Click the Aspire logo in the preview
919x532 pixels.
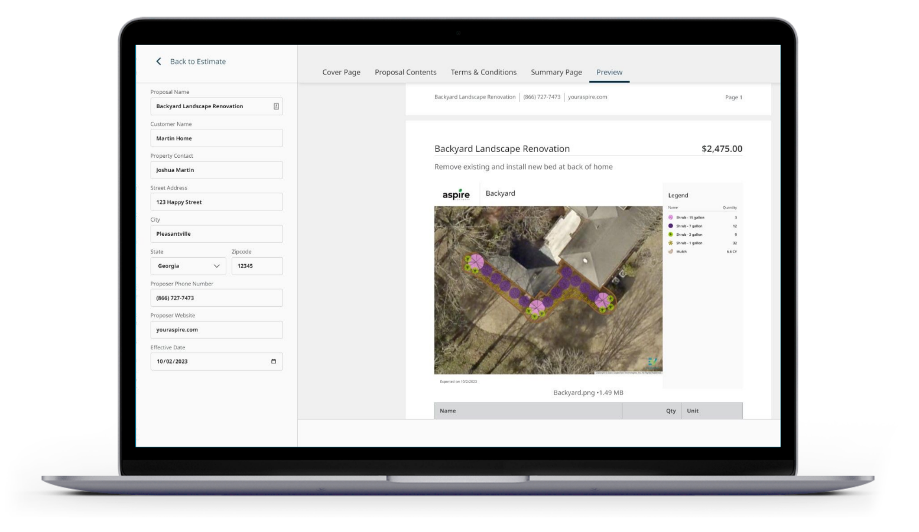click(x=456, y=194)
